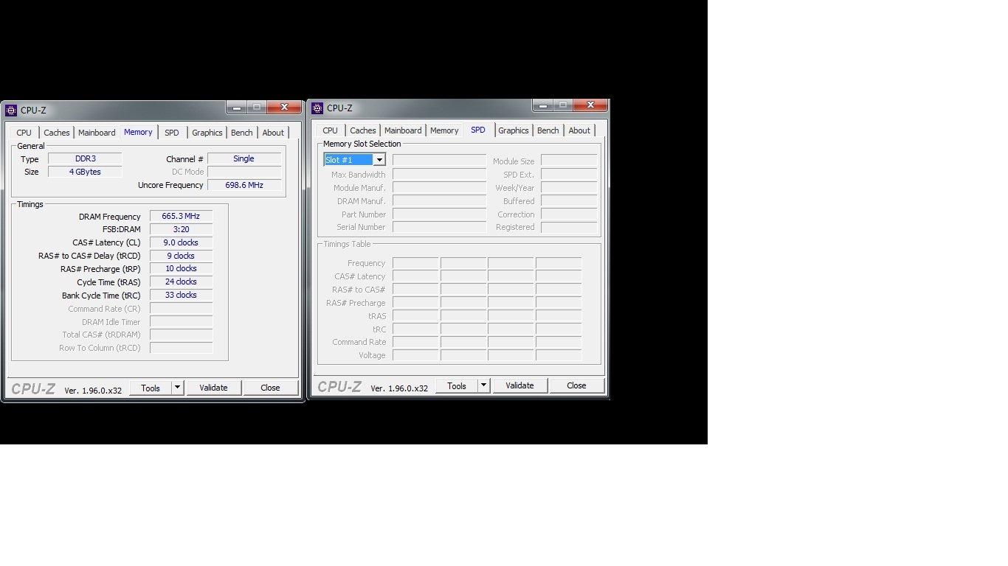This screenshot has width=1008, height=566.
Task: Click the tRC 33 clocks value
Action: [182, 295]
